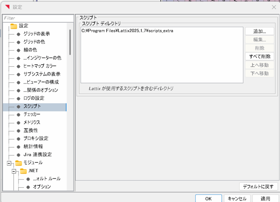Screen dimensions: 280x202
Task: Open the Jira 連携設定 settings page
Action: pos(37,154)
